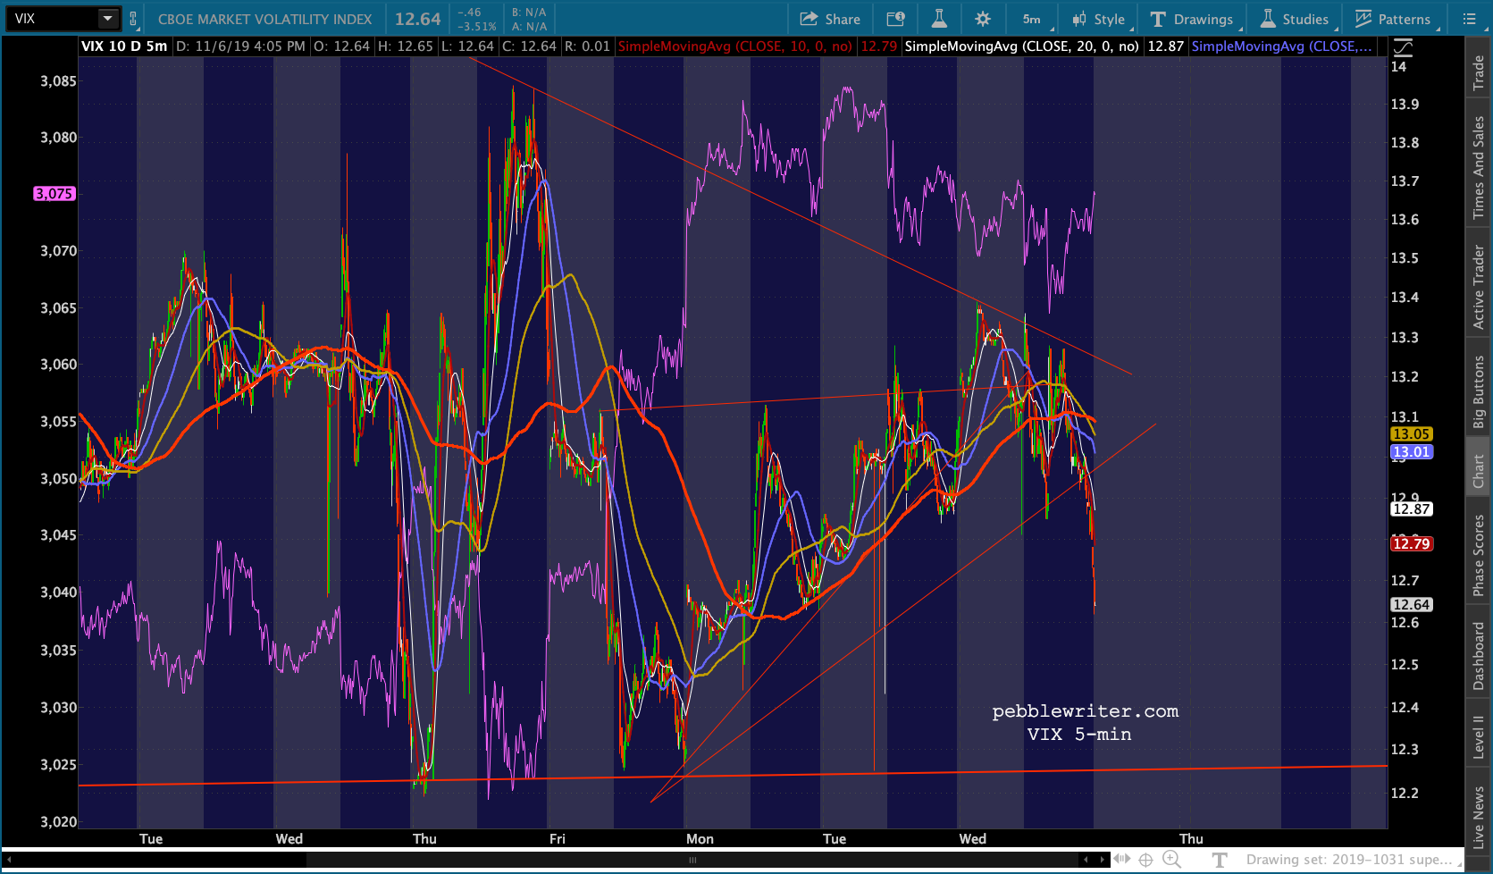Select the crosshair cursor tool
The width and height of the screenshot is (1493, 874).
point(1145,860)
